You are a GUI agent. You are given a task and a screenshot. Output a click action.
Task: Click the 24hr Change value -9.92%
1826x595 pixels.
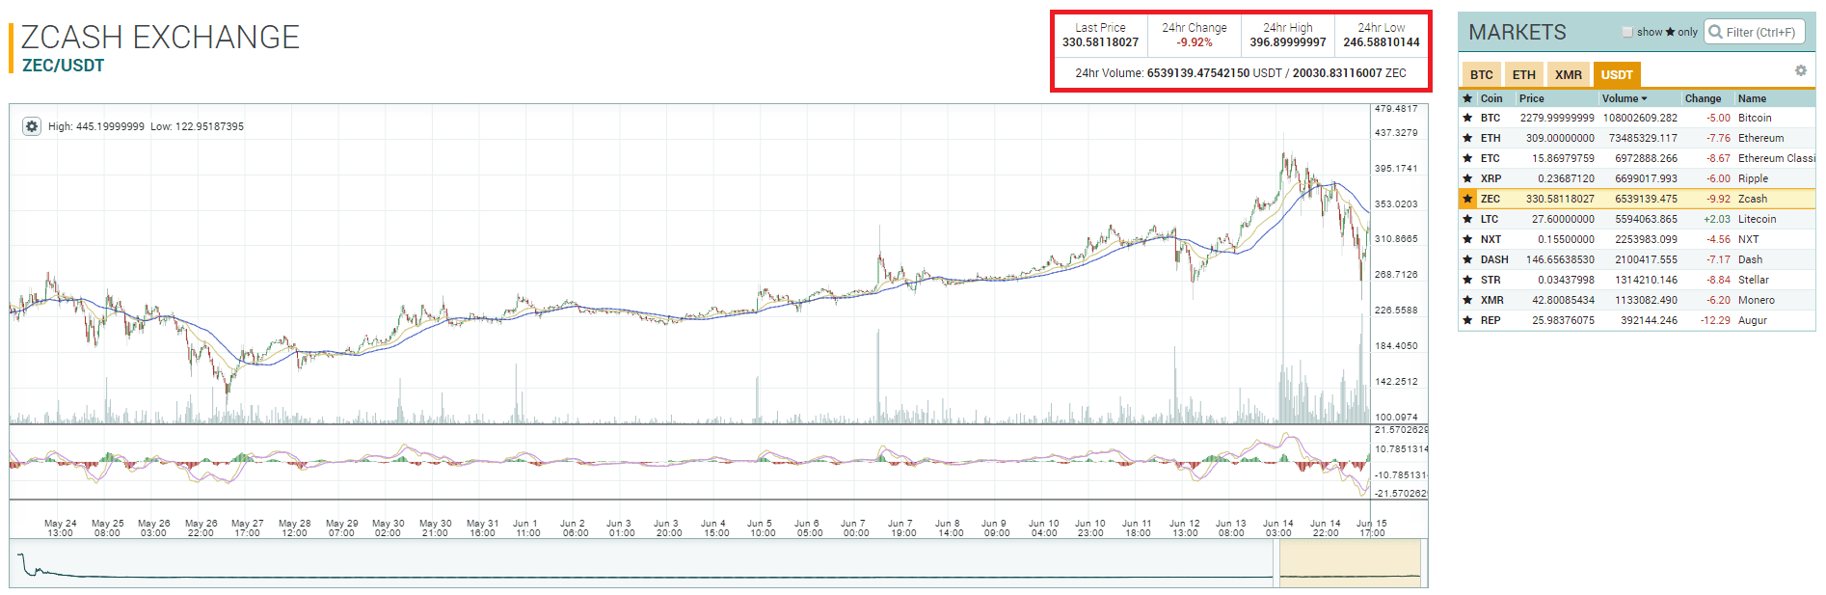1195,42
